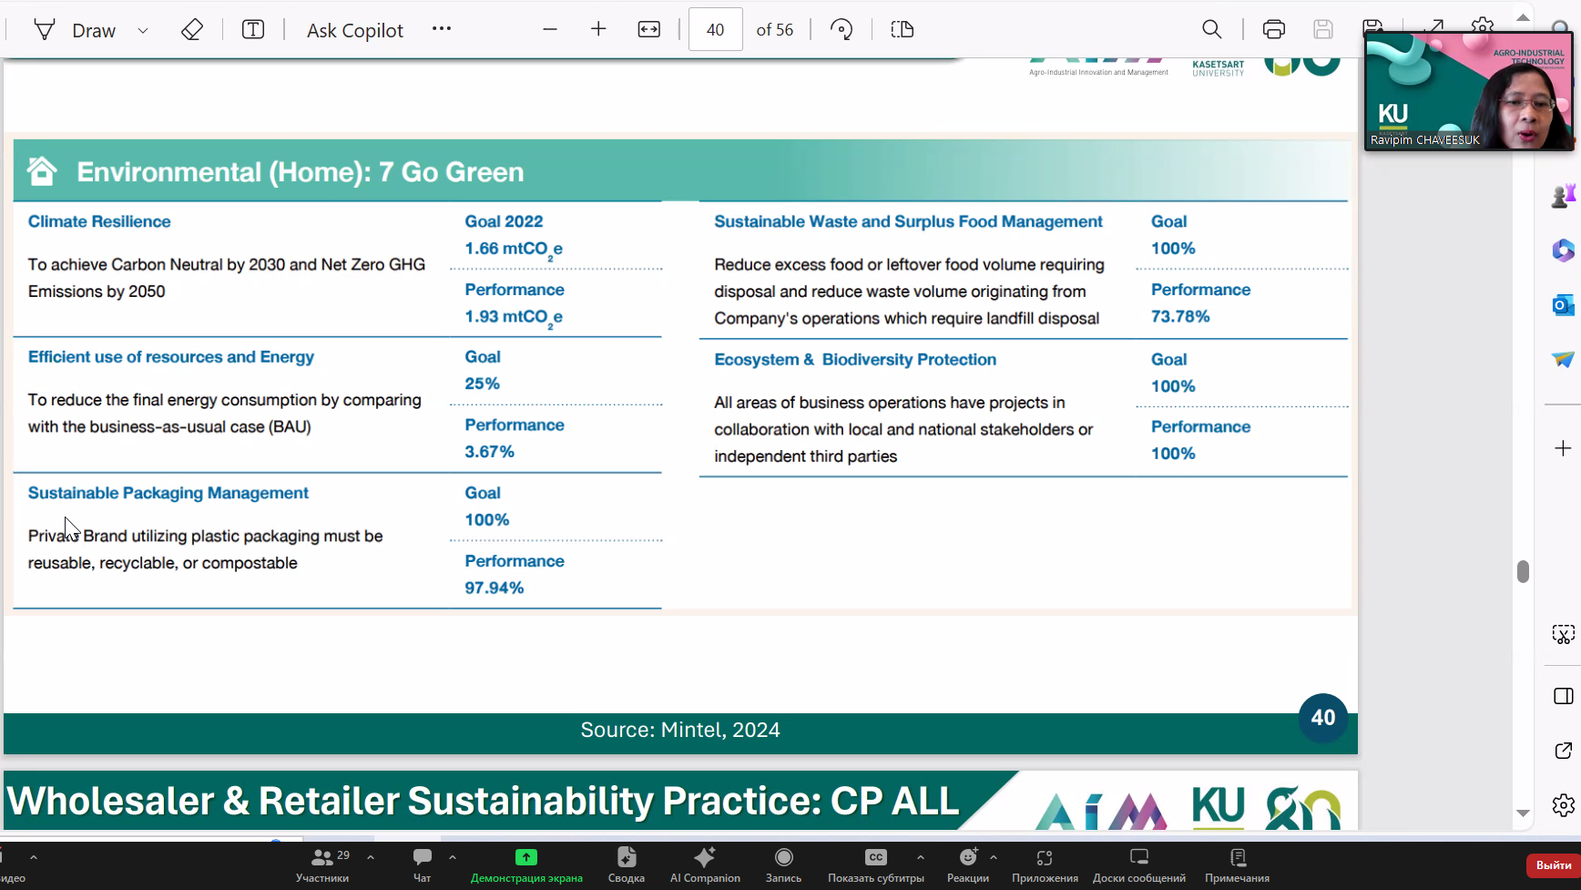1581x890 pixels.
Task: Click the vertical scrollbar thumb
Action: [x=1523, y=571]
